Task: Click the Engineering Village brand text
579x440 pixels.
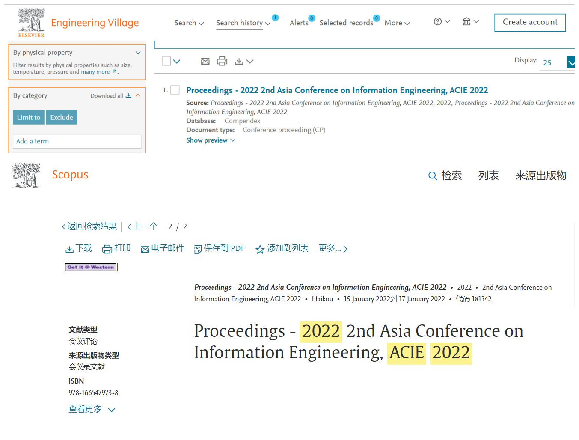Action: 95,23
